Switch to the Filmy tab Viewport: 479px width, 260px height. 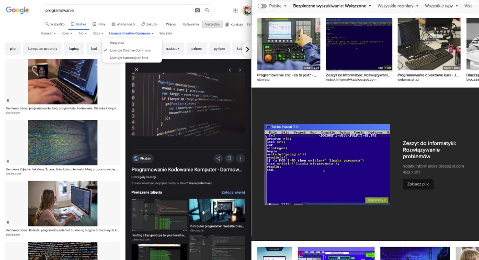100,24
